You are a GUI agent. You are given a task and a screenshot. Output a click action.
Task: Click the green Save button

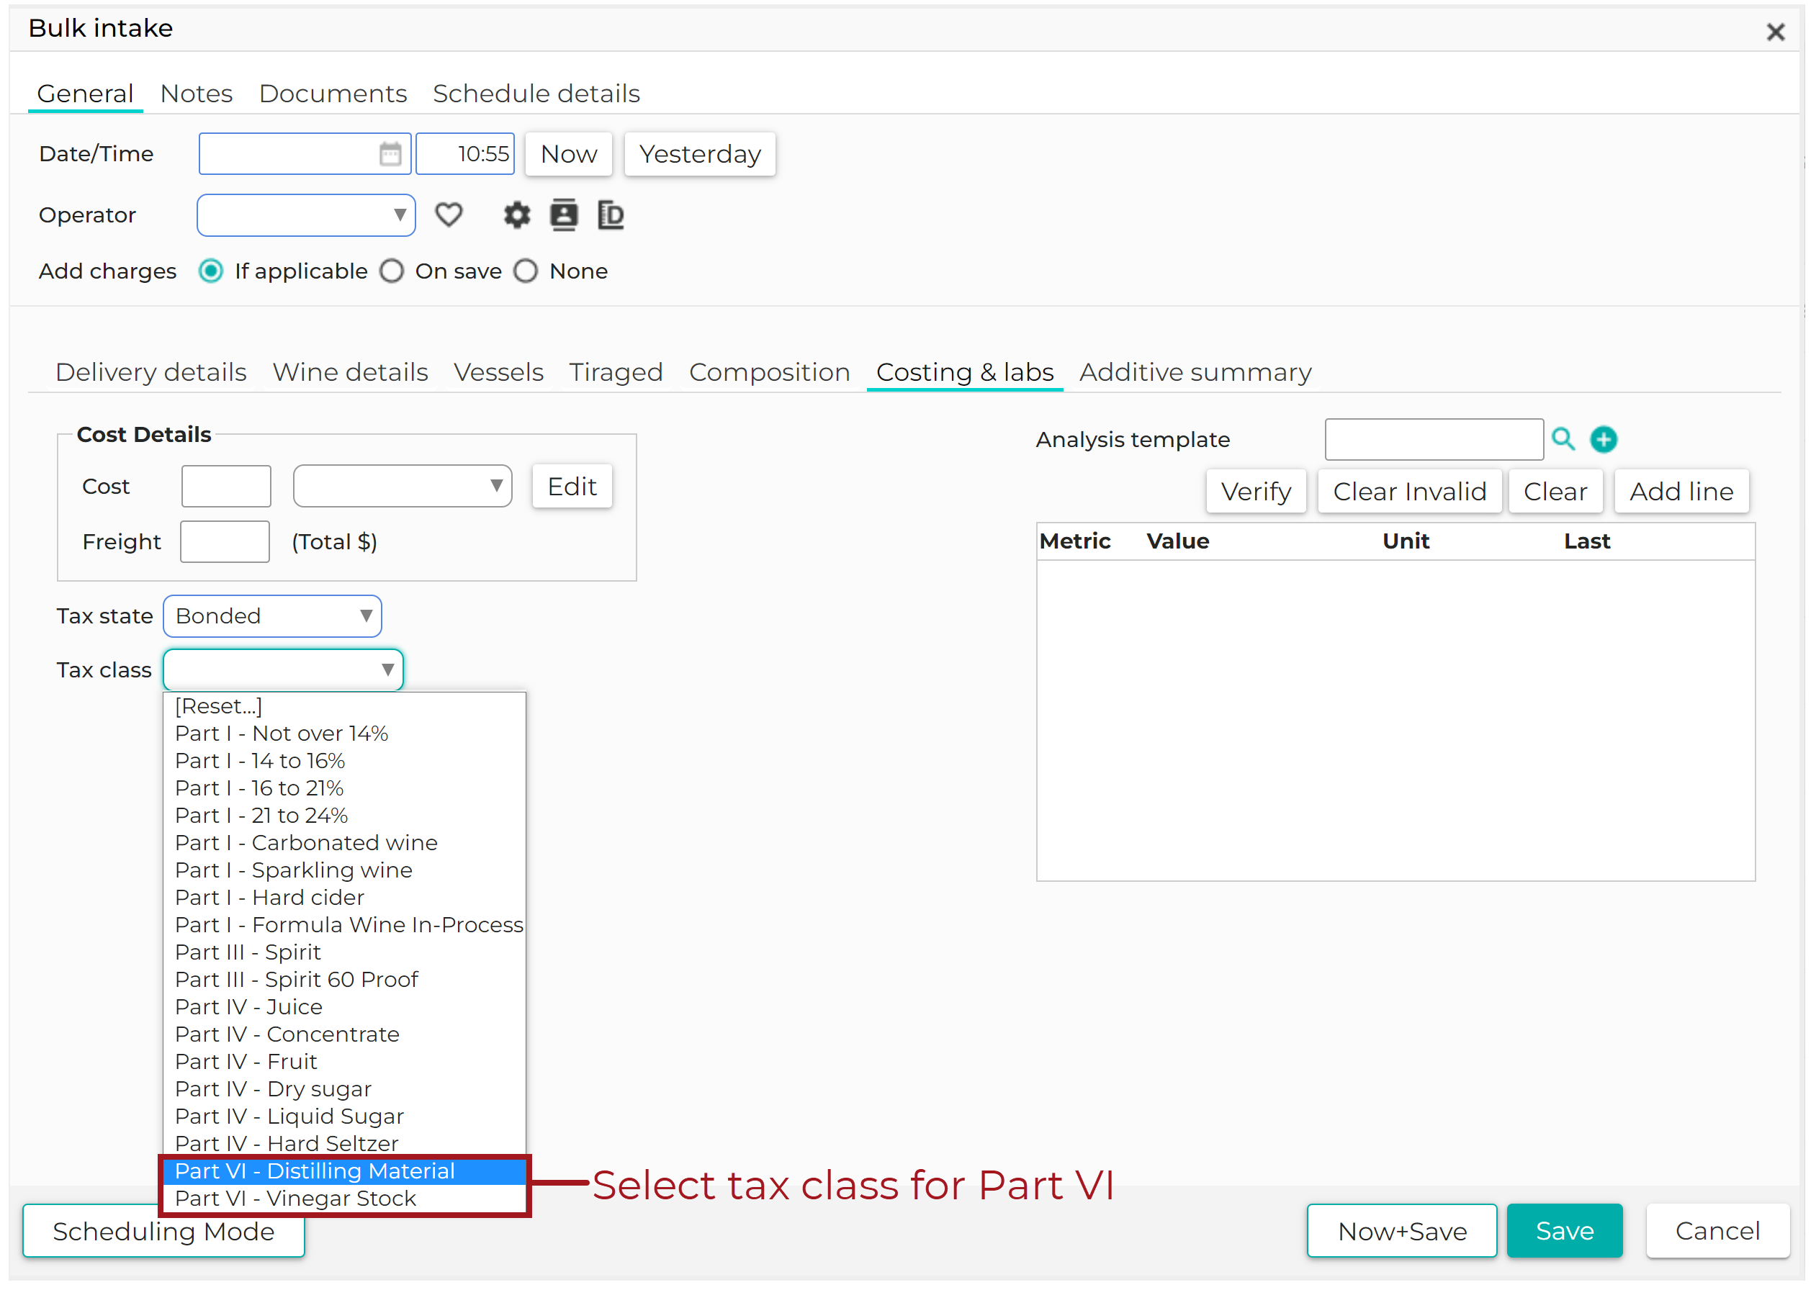point(1564,1231)
